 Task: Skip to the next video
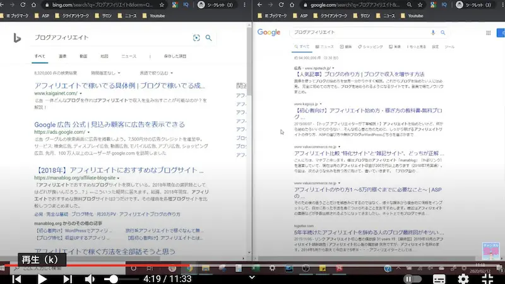(68, 278)
